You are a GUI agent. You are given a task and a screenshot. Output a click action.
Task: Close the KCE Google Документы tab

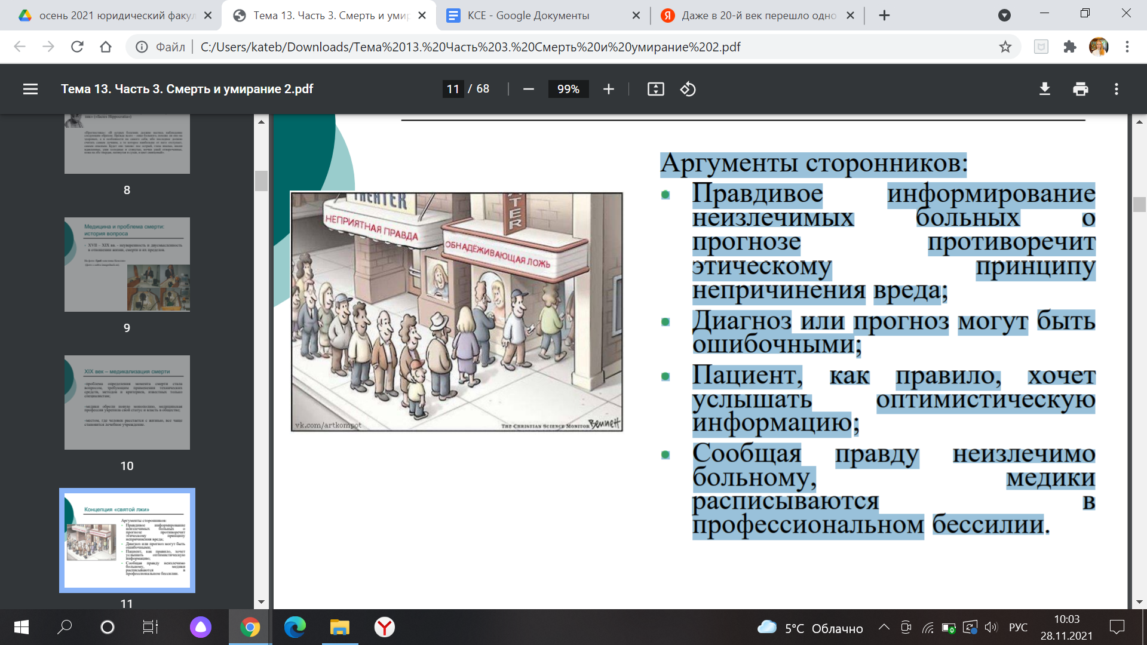(x=636, y=16)
